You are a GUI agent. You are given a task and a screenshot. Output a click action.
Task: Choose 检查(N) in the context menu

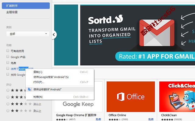[x=60, y=97]
